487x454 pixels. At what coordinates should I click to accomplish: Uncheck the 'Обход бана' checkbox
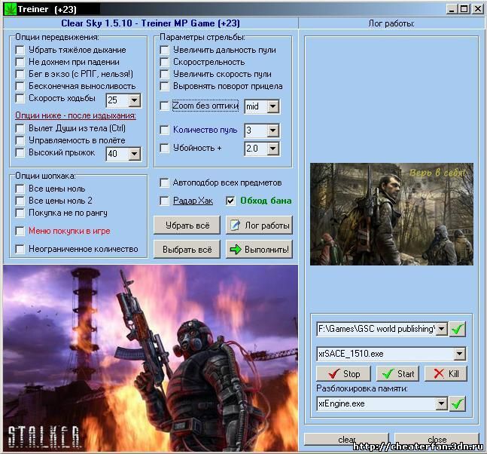coord(230,201)
